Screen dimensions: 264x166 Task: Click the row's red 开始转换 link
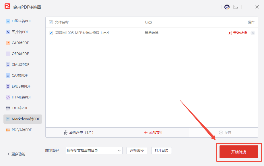240,33
